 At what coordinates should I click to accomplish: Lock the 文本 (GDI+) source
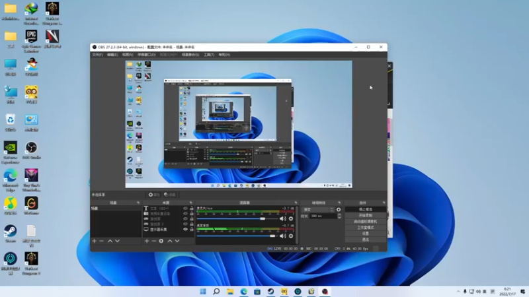(192, 209)
